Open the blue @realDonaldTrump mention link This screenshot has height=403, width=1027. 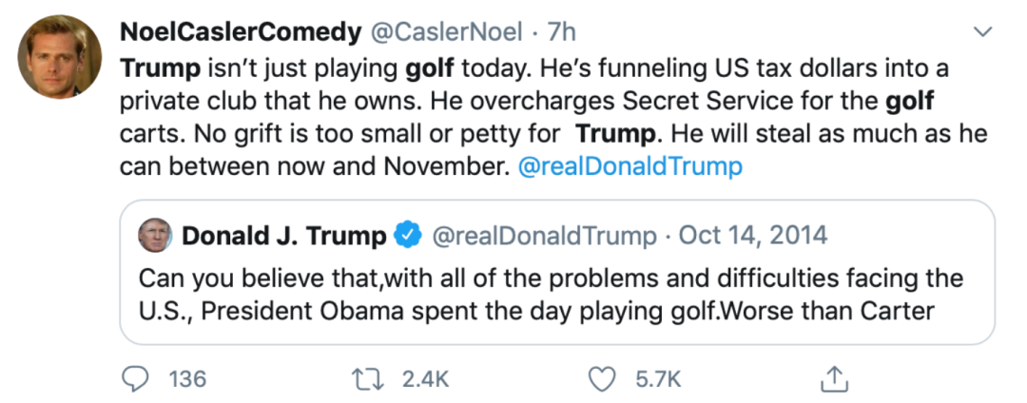point(630,167)
